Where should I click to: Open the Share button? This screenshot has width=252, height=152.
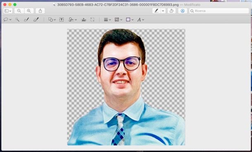pyautogui.click(x=40, y=11)
